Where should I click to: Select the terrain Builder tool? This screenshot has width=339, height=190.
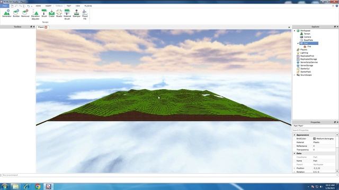[x=16, y=13]
